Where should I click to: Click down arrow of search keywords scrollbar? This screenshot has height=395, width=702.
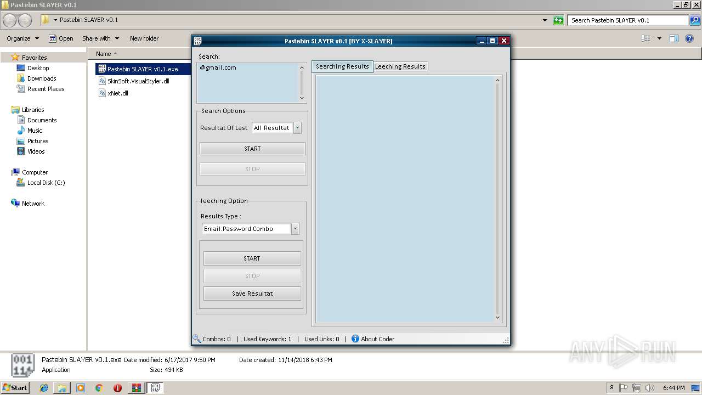pyautogui.click(x=302, y=98)
